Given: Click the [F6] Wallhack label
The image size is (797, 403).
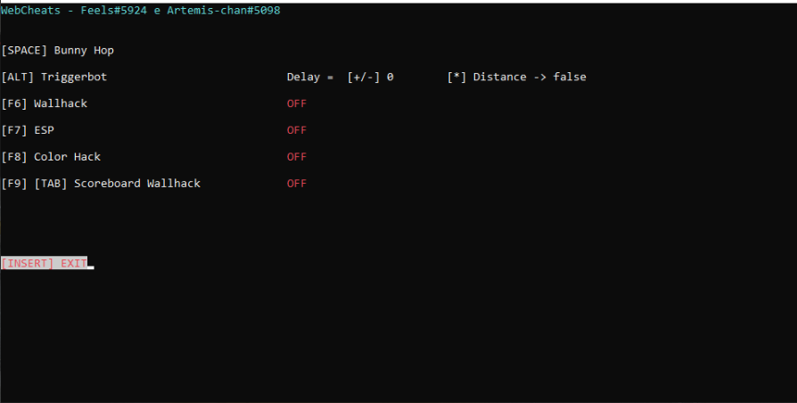Looking at the screenshot, I should coord(45,103).
